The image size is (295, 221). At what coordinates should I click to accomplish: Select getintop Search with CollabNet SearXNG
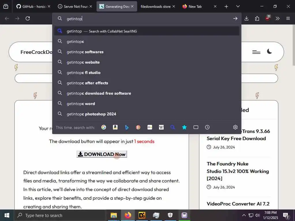click(x=147, y=31)
